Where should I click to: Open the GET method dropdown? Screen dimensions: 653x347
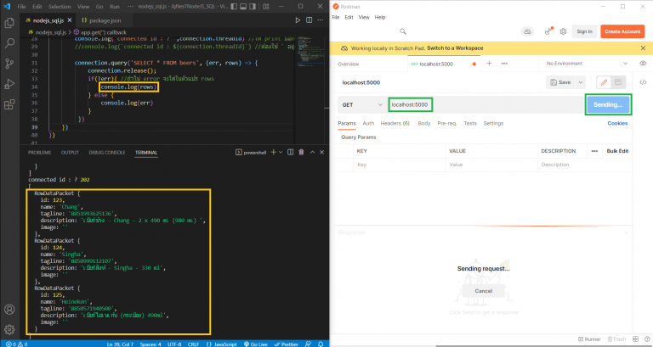click(x=360, y=104)
